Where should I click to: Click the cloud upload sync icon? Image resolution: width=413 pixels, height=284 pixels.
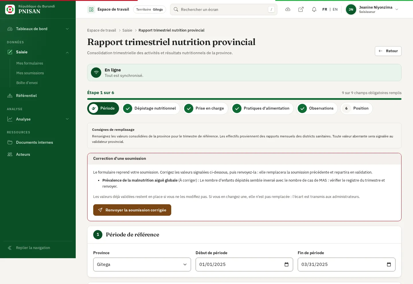(288, 9)
